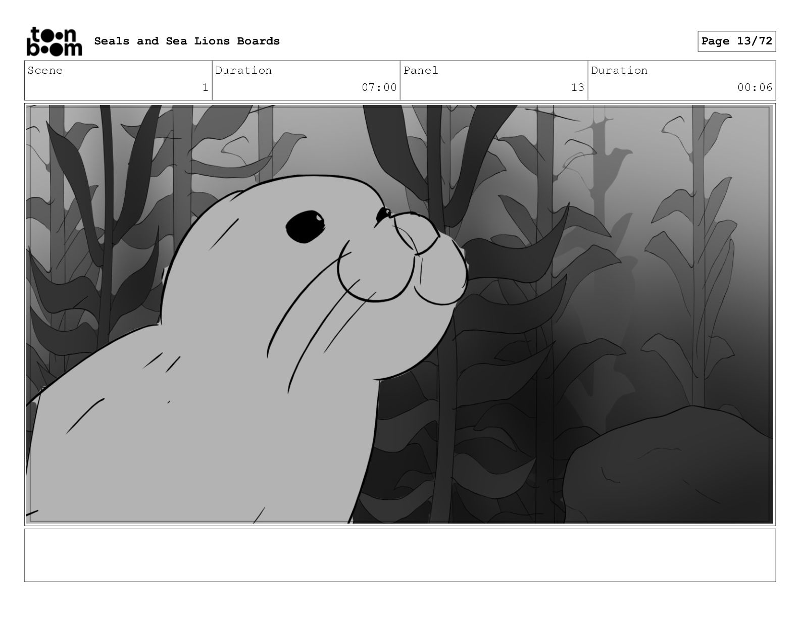Viewport: 800px width, 618px height.
Task: Select scene number value '1'
Action: pos(205,87)
